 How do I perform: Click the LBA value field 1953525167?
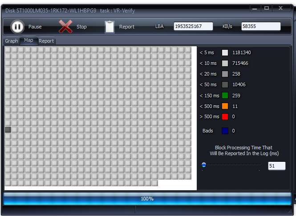tap(193, 26)
